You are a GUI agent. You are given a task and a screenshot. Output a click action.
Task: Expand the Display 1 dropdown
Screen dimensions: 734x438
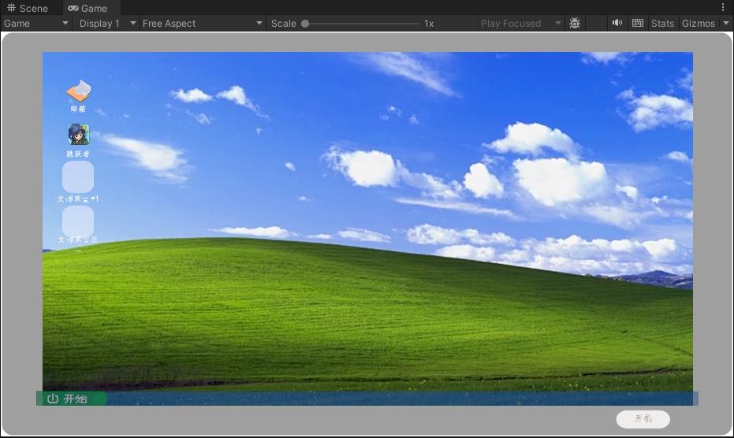(106, 24)
